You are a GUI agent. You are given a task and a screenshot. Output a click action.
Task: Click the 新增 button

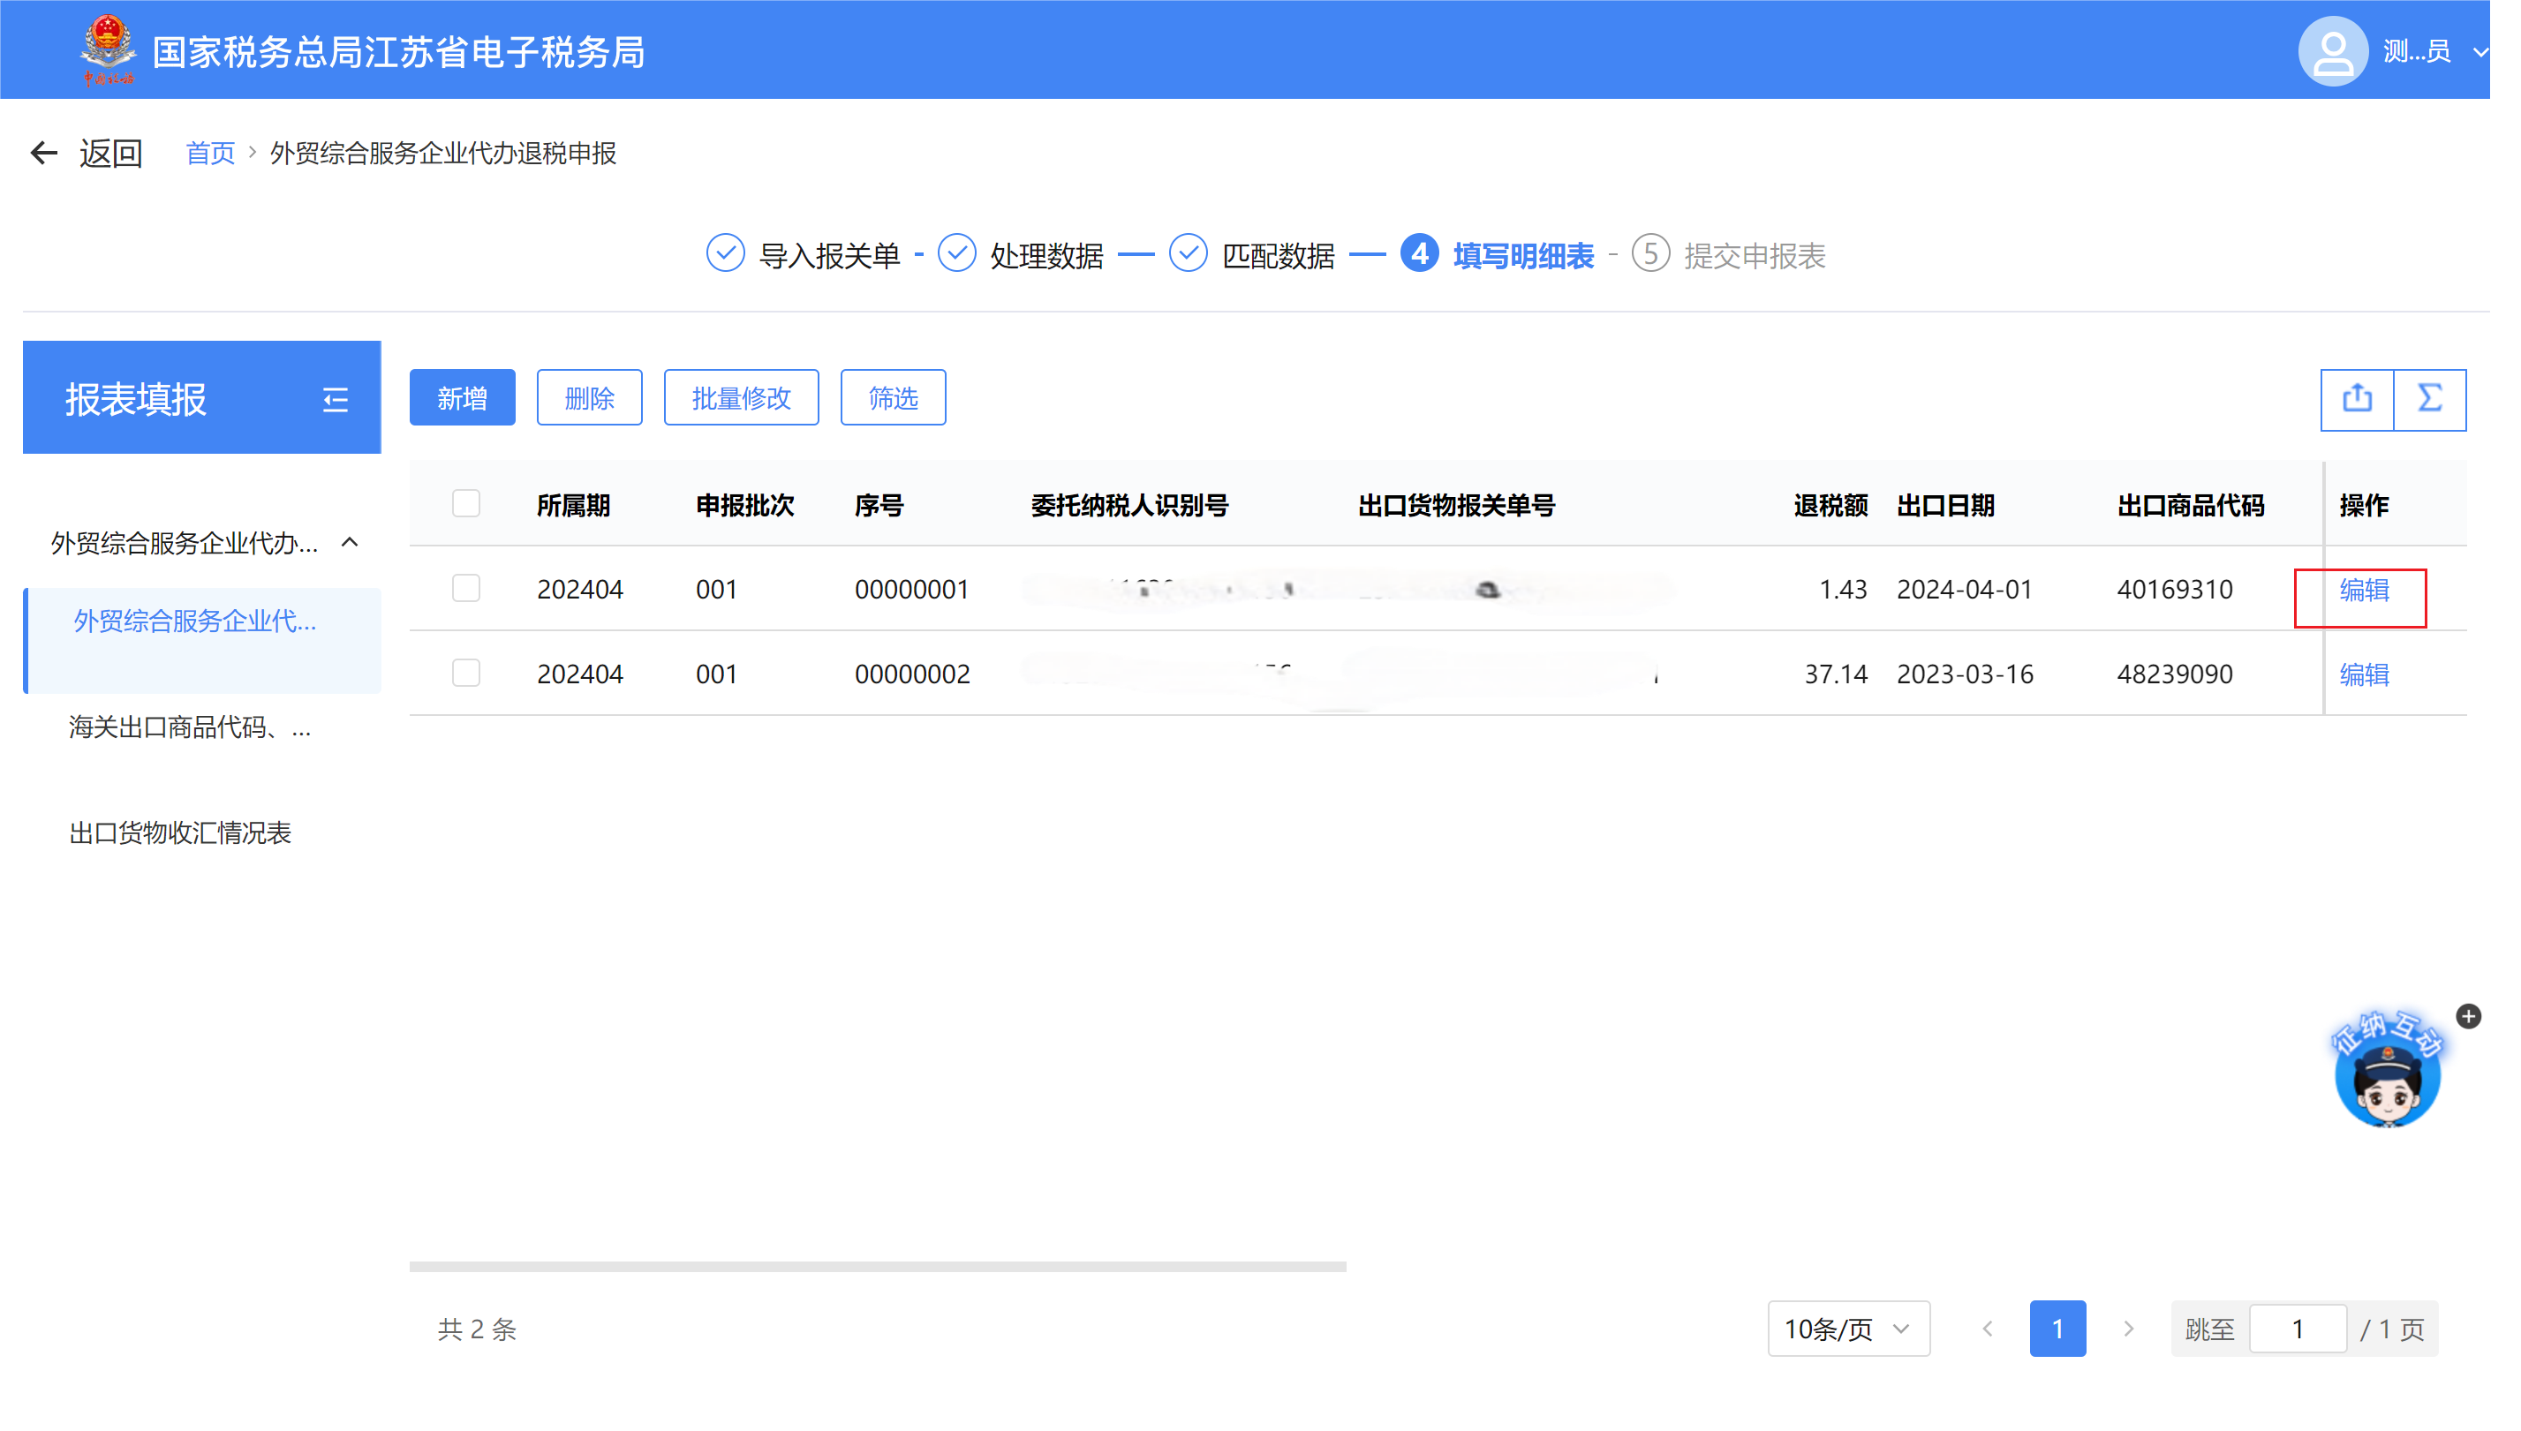[x=462, y=398]
